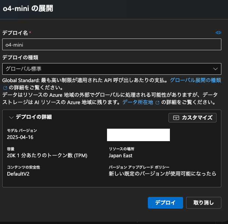Click the コンテンツの安全性 label
Screen dimensions: 228x224
24,167
